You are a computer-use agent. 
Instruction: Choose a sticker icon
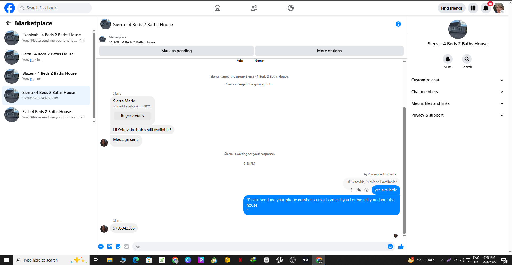[118, 247]
